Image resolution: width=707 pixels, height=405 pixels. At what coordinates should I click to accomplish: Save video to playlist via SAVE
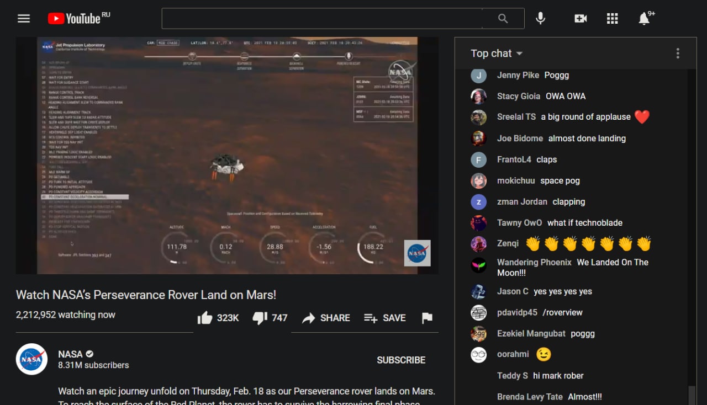click(x=384, y=318)
